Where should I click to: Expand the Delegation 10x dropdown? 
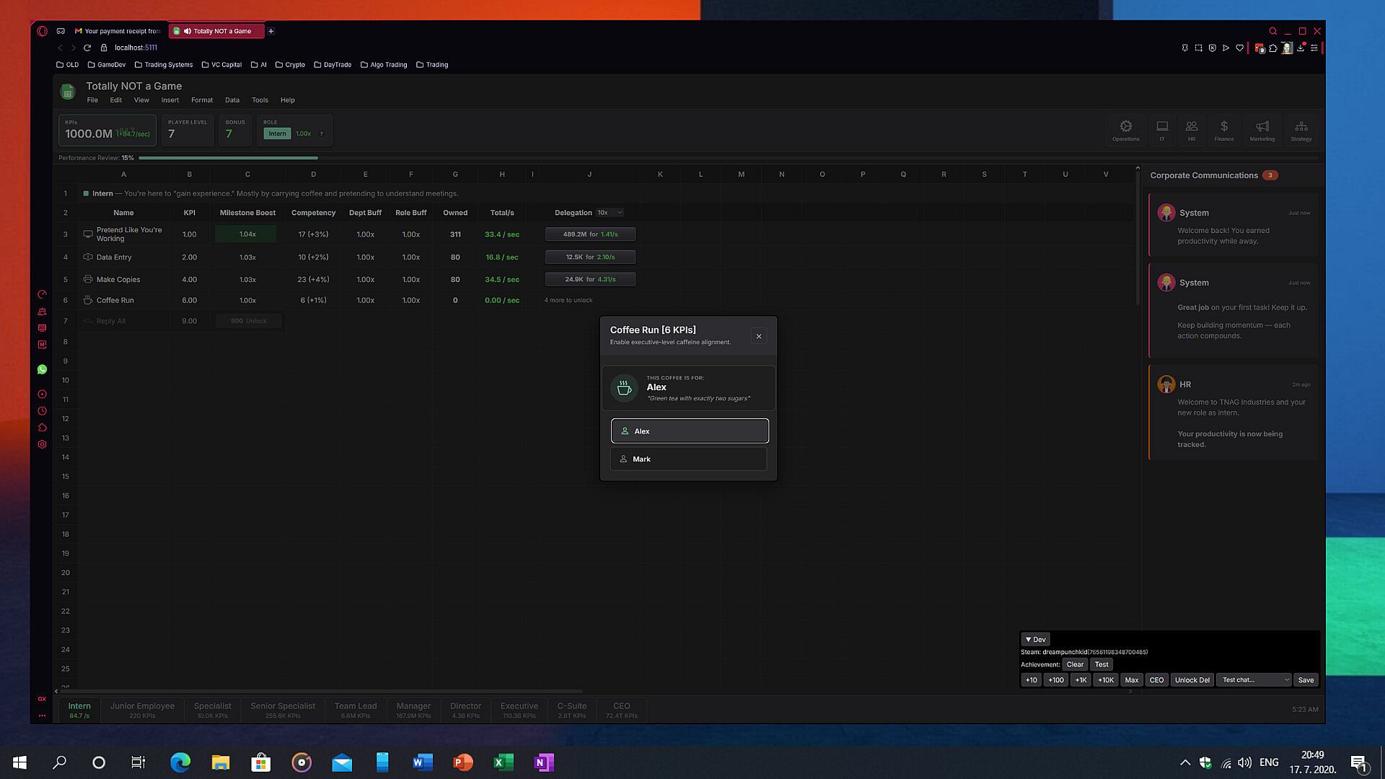[610, 213]
